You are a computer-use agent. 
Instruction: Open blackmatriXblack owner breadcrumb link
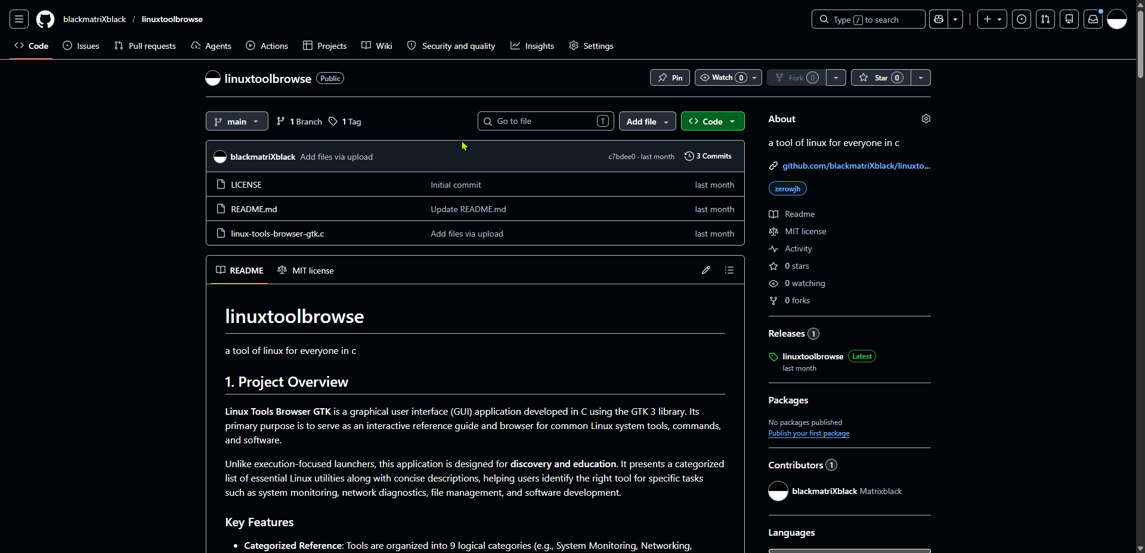click(x=94, y=19)
